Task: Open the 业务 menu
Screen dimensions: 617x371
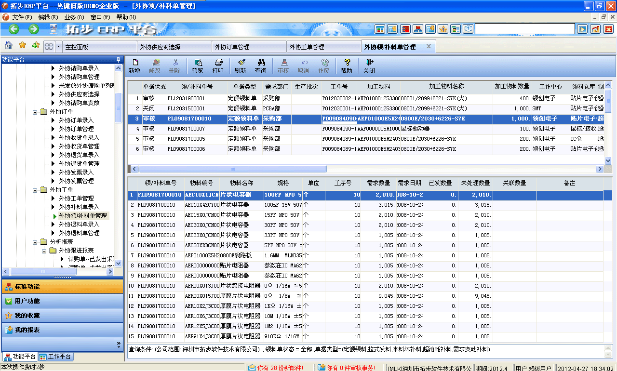Action: [x=74, y=16]
